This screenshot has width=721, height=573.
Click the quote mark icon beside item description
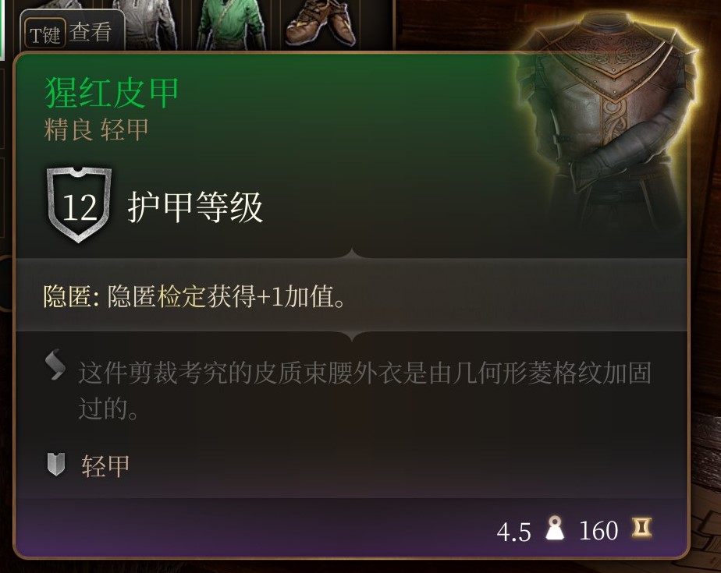coord(55,365)
